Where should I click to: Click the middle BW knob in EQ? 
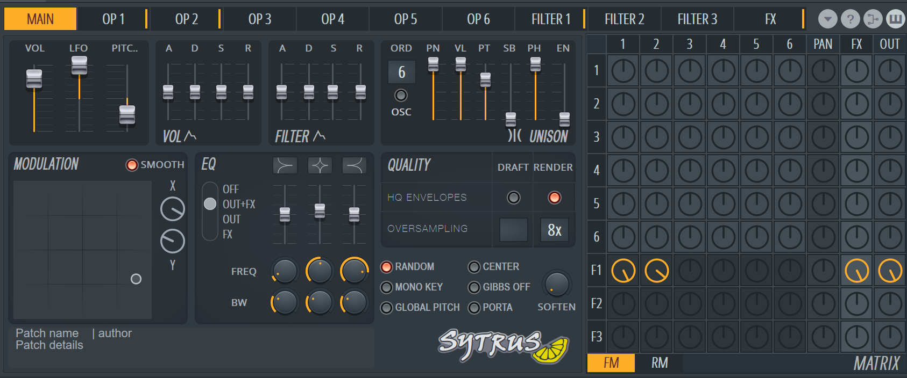tap(320, 302)
